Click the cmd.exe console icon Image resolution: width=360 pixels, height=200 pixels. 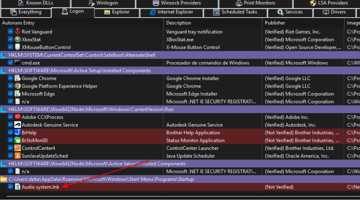click(x=18, y=63)
